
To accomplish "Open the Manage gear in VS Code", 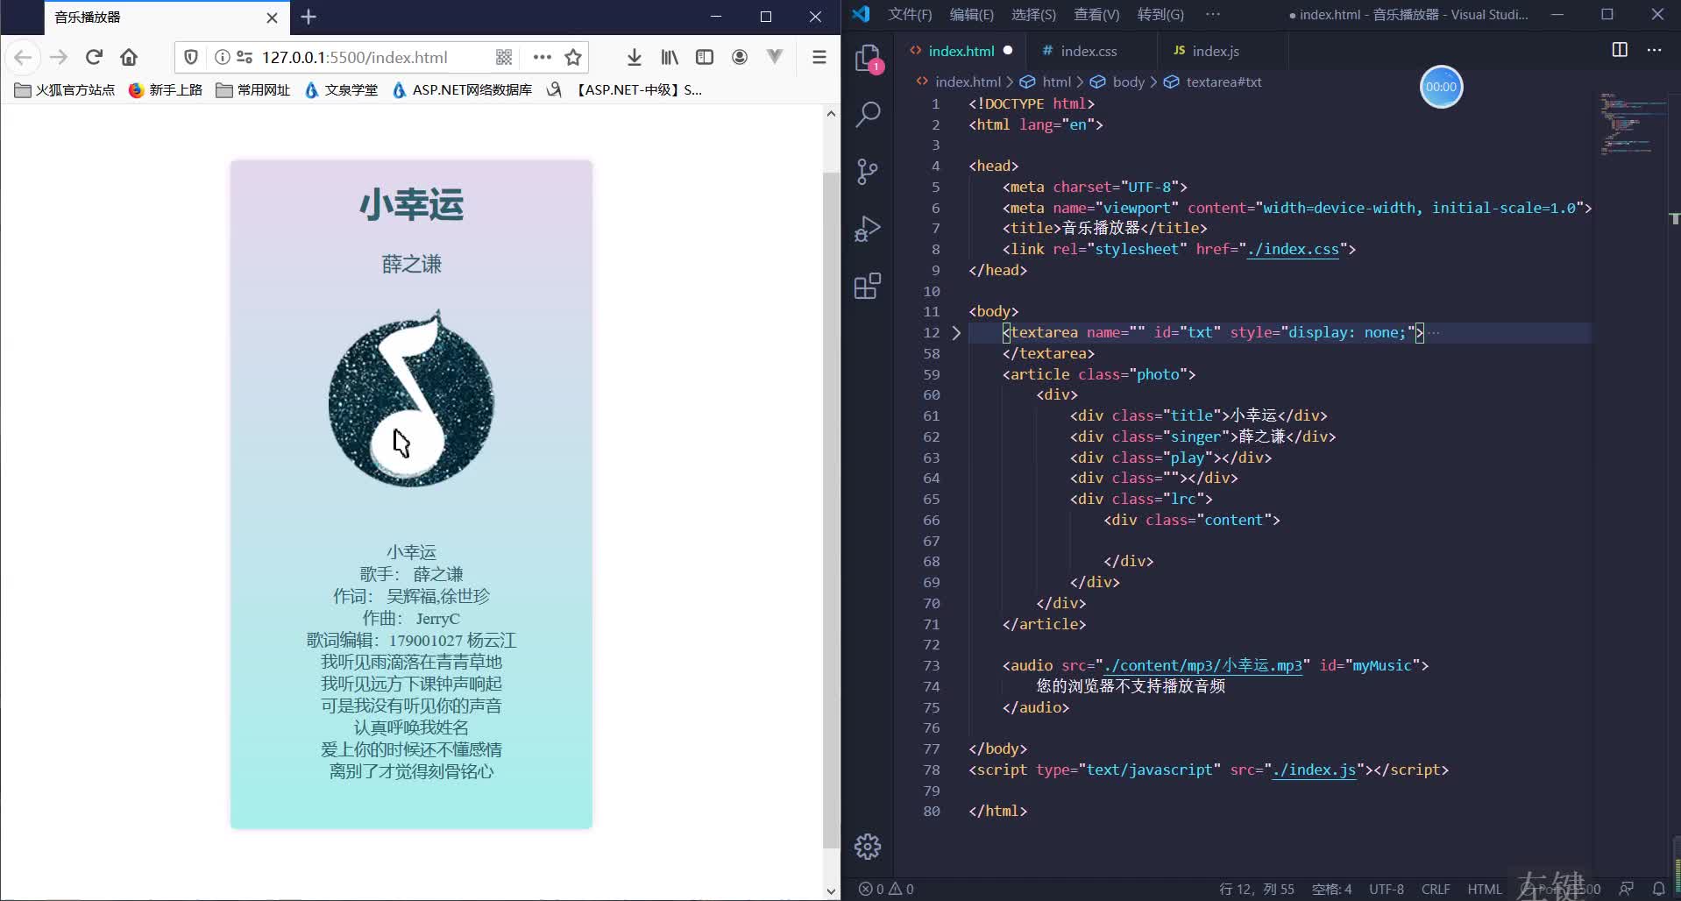I will [x=868, y=846].
